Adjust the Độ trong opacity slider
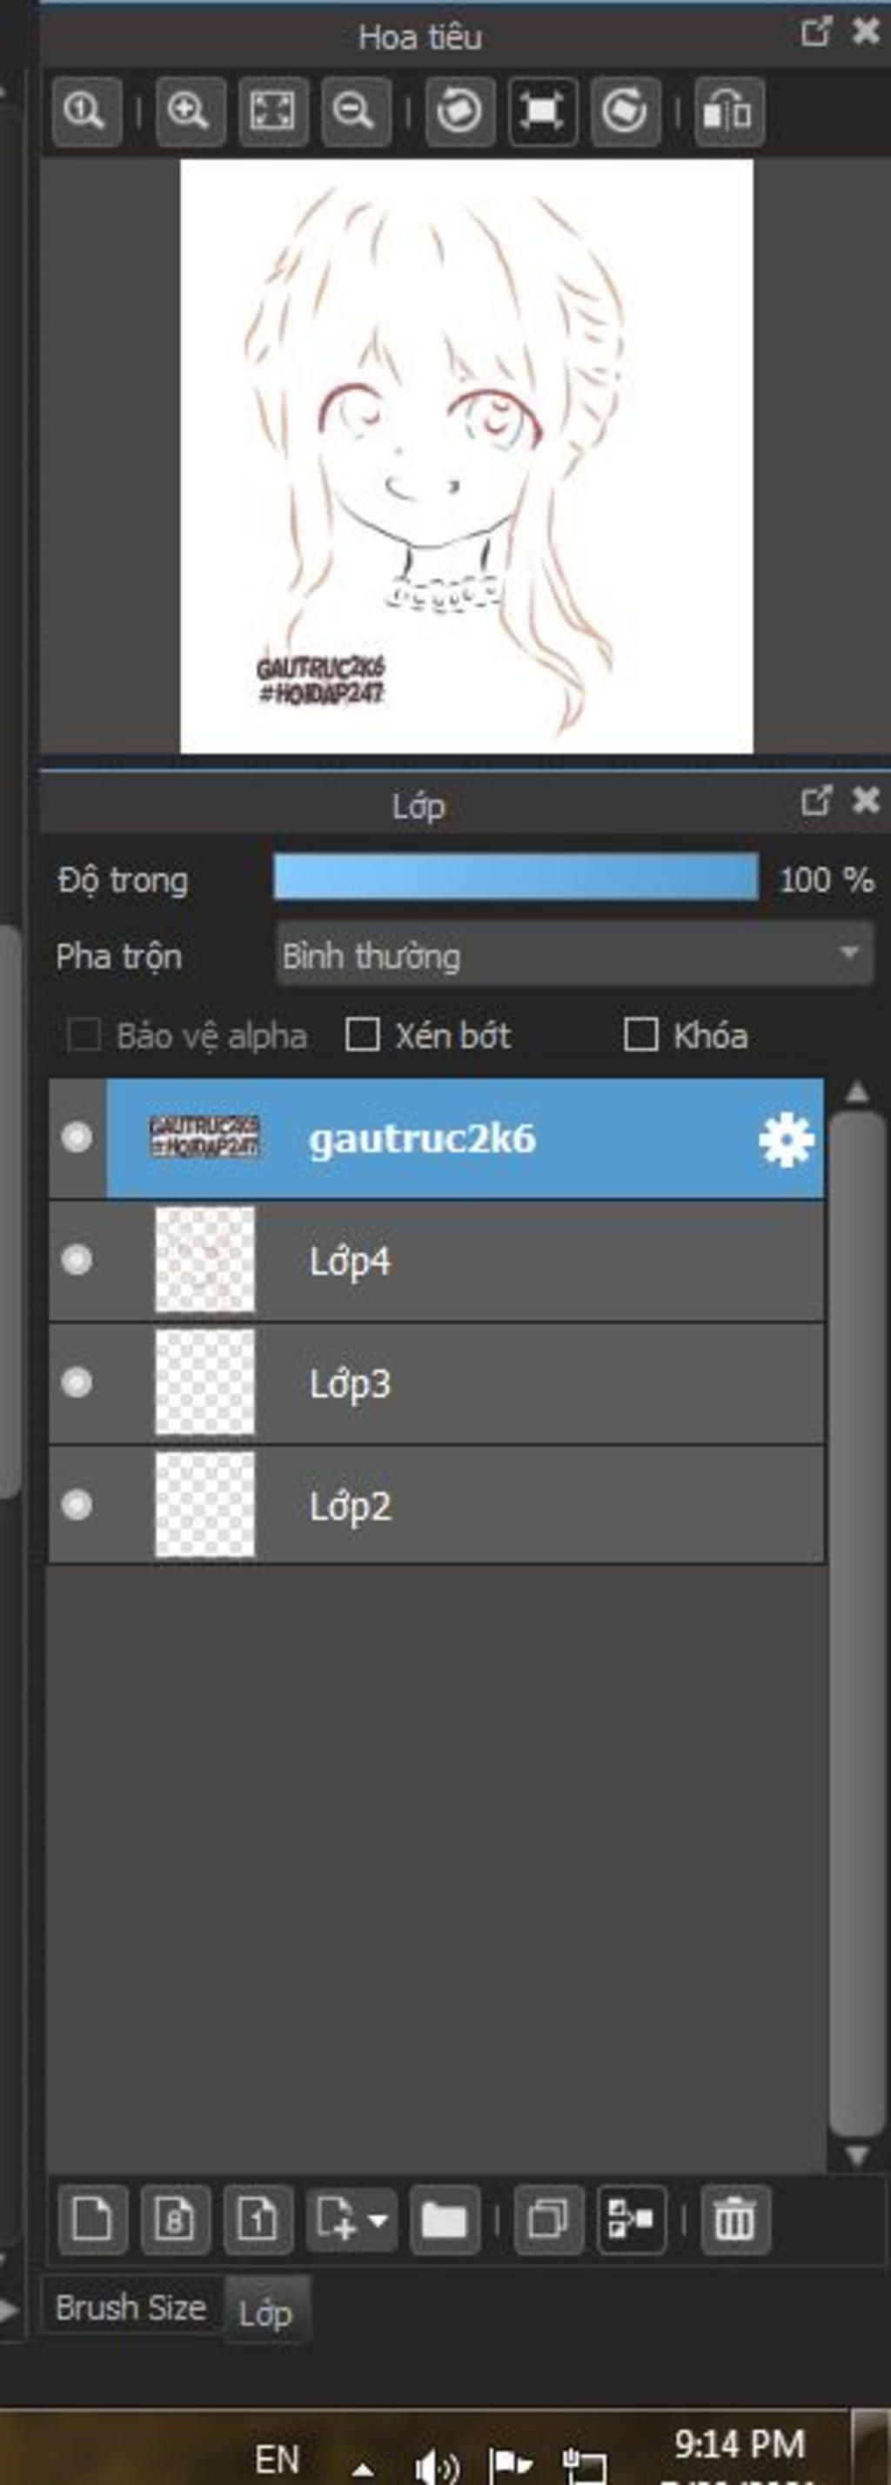This screenshot has width=891, height=2485. pos(516,878)
